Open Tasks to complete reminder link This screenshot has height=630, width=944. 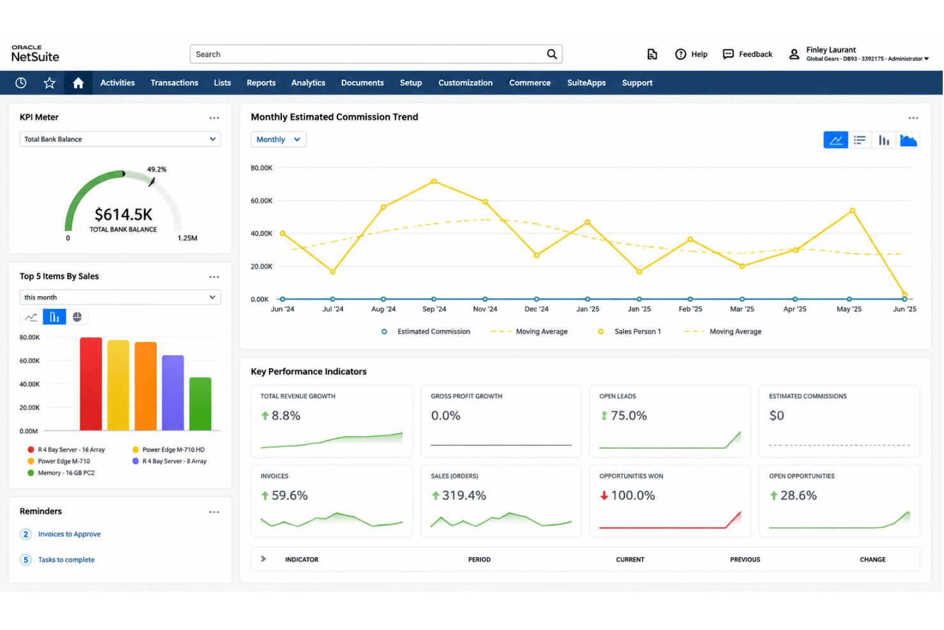tap(66, 560)
